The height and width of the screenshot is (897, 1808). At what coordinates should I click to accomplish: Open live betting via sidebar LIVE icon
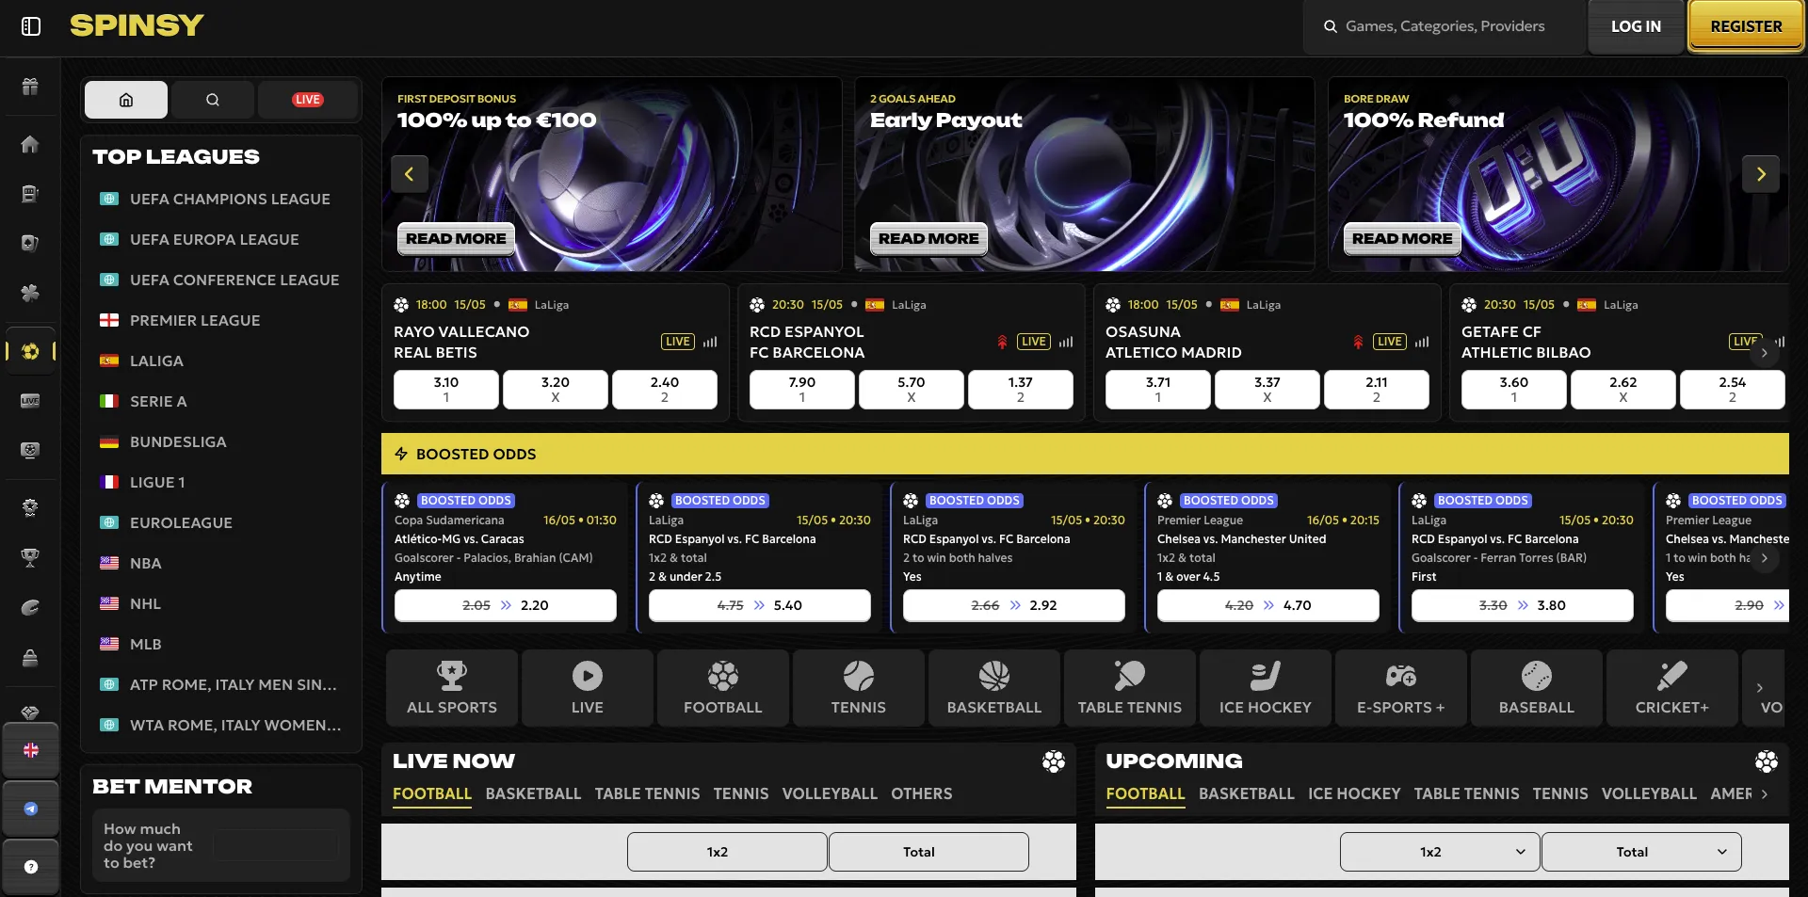pyautogui.click(x=30, y=401)
